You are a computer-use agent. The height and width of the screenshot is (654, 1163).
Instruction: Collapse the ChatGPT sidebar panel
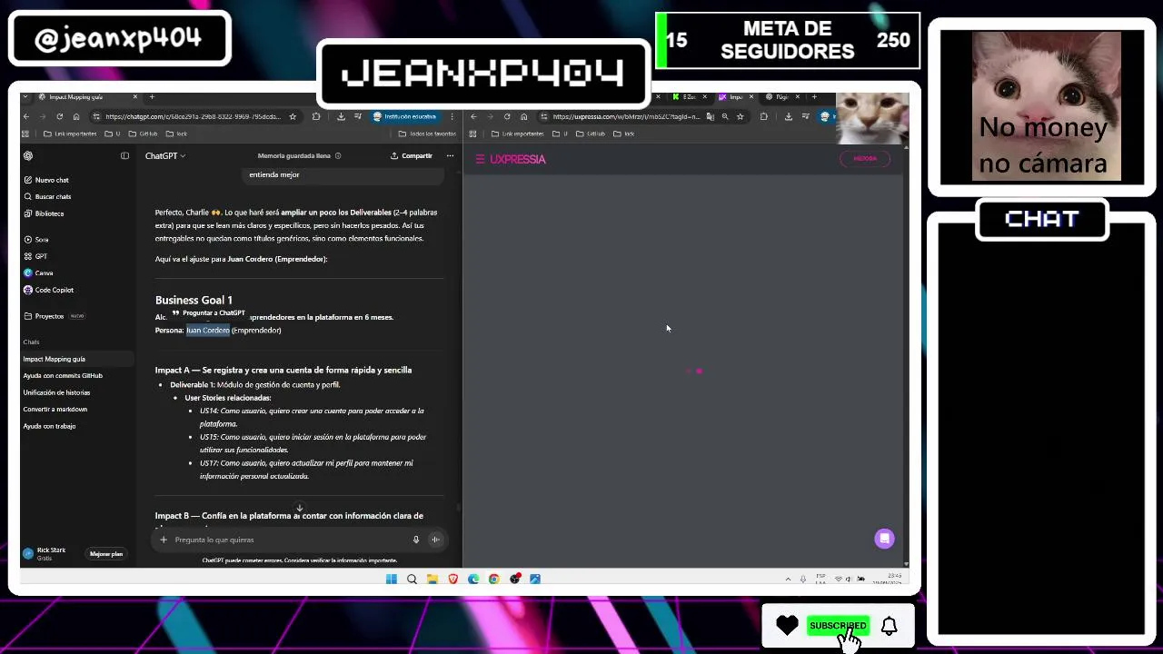pyautogui.click(x=124, y=155)
